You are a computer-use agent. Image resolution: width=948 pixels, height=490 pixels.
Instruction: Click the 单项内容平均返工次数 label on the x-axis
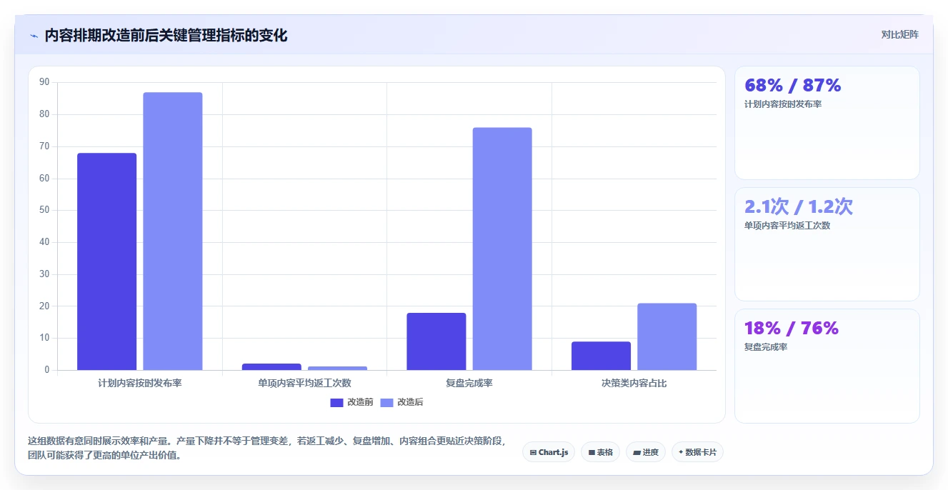tap(304, 384)
